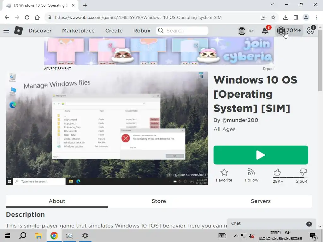
Task: Click the Roblox logo home icon
Action: click(19, 31)
